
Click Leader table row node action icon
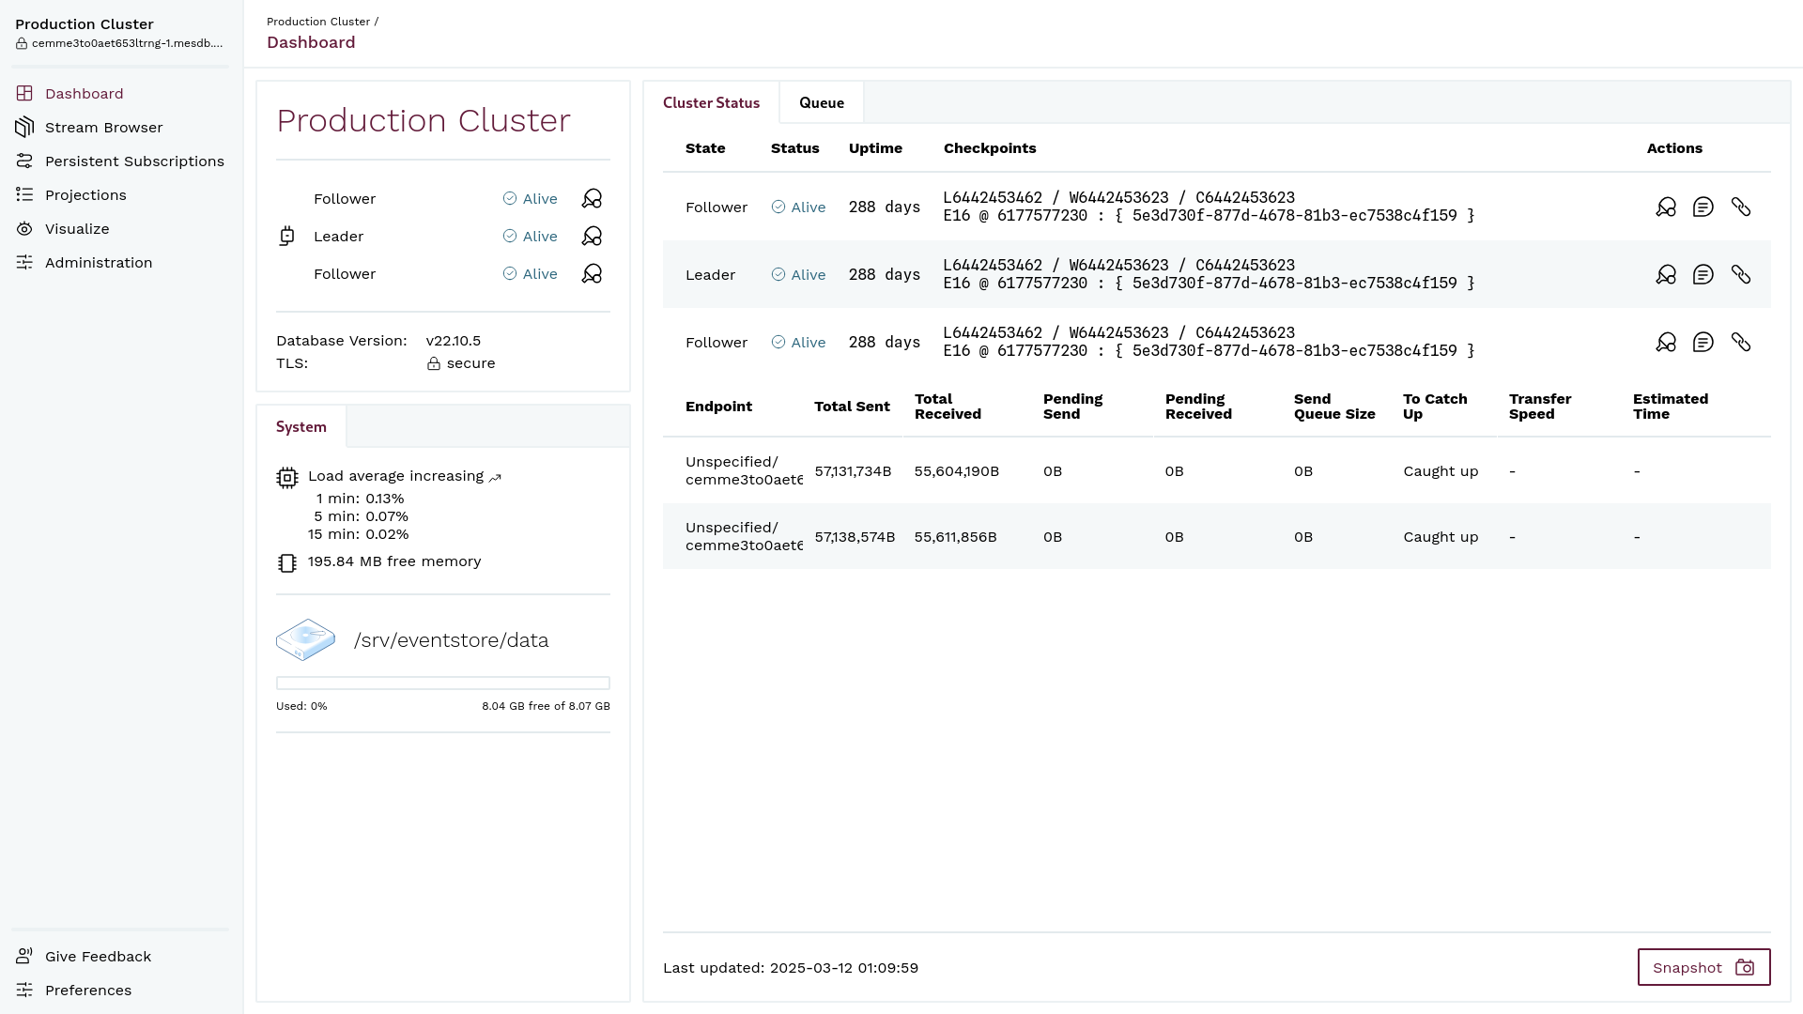coord(1666,274)
